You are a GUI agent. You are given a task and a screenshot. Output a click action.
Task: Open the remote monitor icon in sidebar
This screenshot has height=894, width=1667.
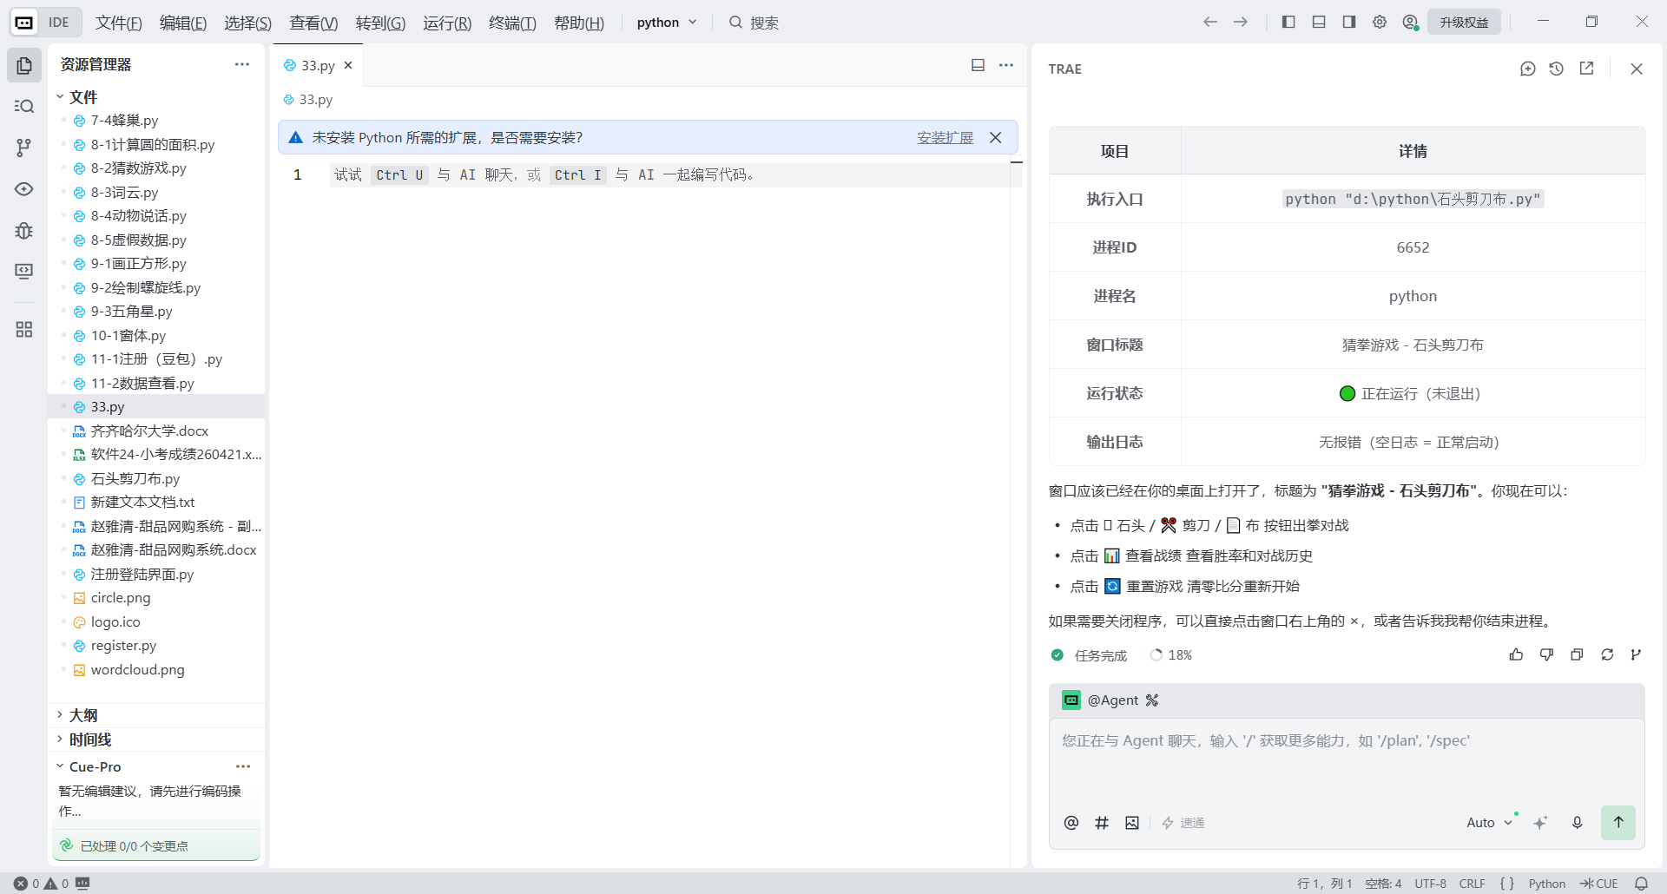click(24, 271)
